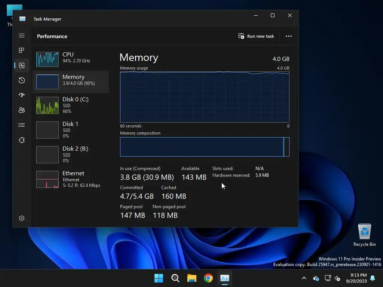Select the Memory performance item

point(71,82)
